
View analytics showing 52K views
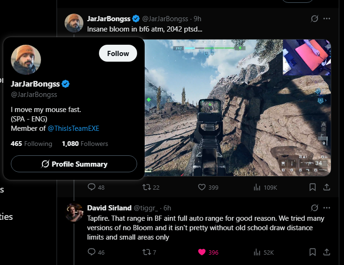[257, 252]
